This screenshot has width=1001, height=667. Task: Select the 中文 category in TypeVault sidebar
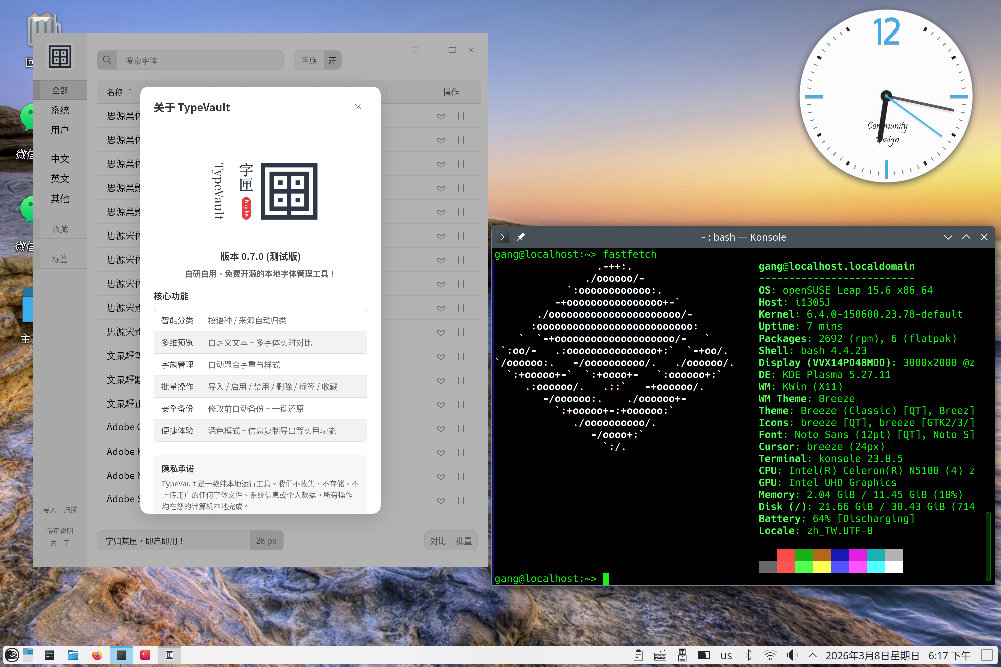[x=60, y=158]
